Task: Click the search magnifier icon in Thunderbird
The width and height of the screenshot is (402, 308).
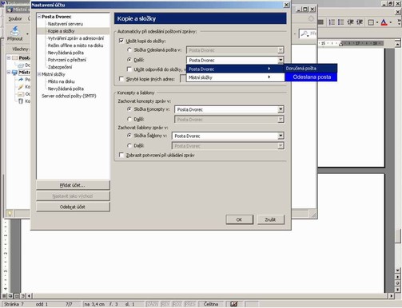Action: click(x=304, y=34)
